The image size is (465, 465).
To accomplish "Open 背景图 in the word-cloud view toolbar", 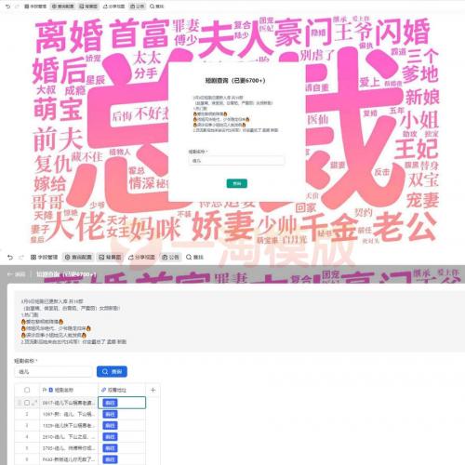I will click(x=88, y=7).
